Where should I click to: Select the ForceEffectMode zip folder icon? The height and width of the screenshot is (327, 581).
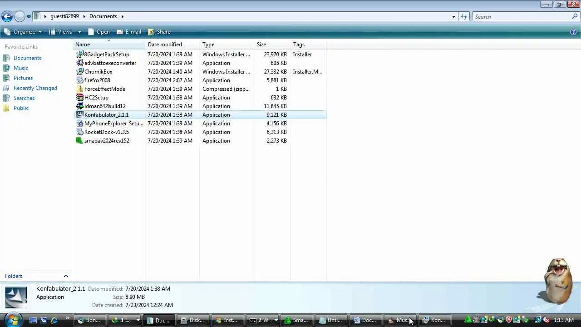coord(80,89)
